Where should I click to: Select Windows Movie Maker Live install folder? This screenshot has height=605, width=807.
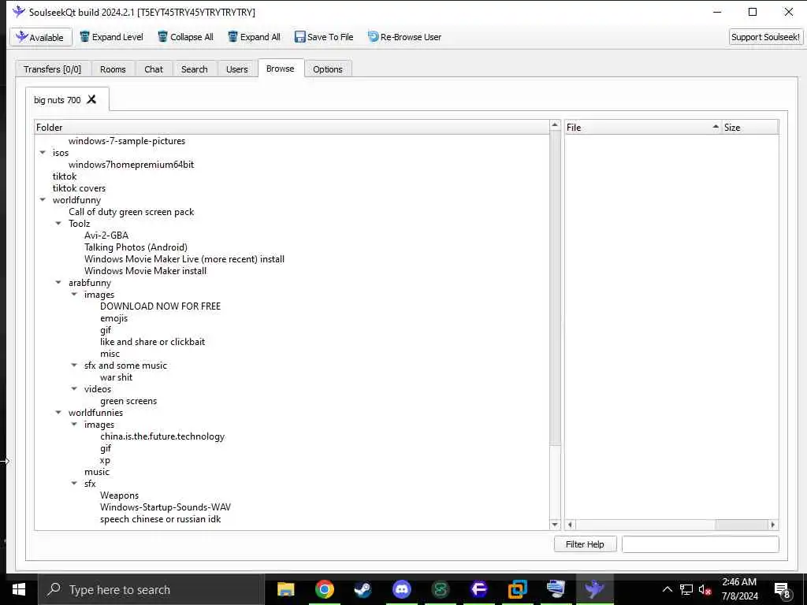(x=184, y=258)
